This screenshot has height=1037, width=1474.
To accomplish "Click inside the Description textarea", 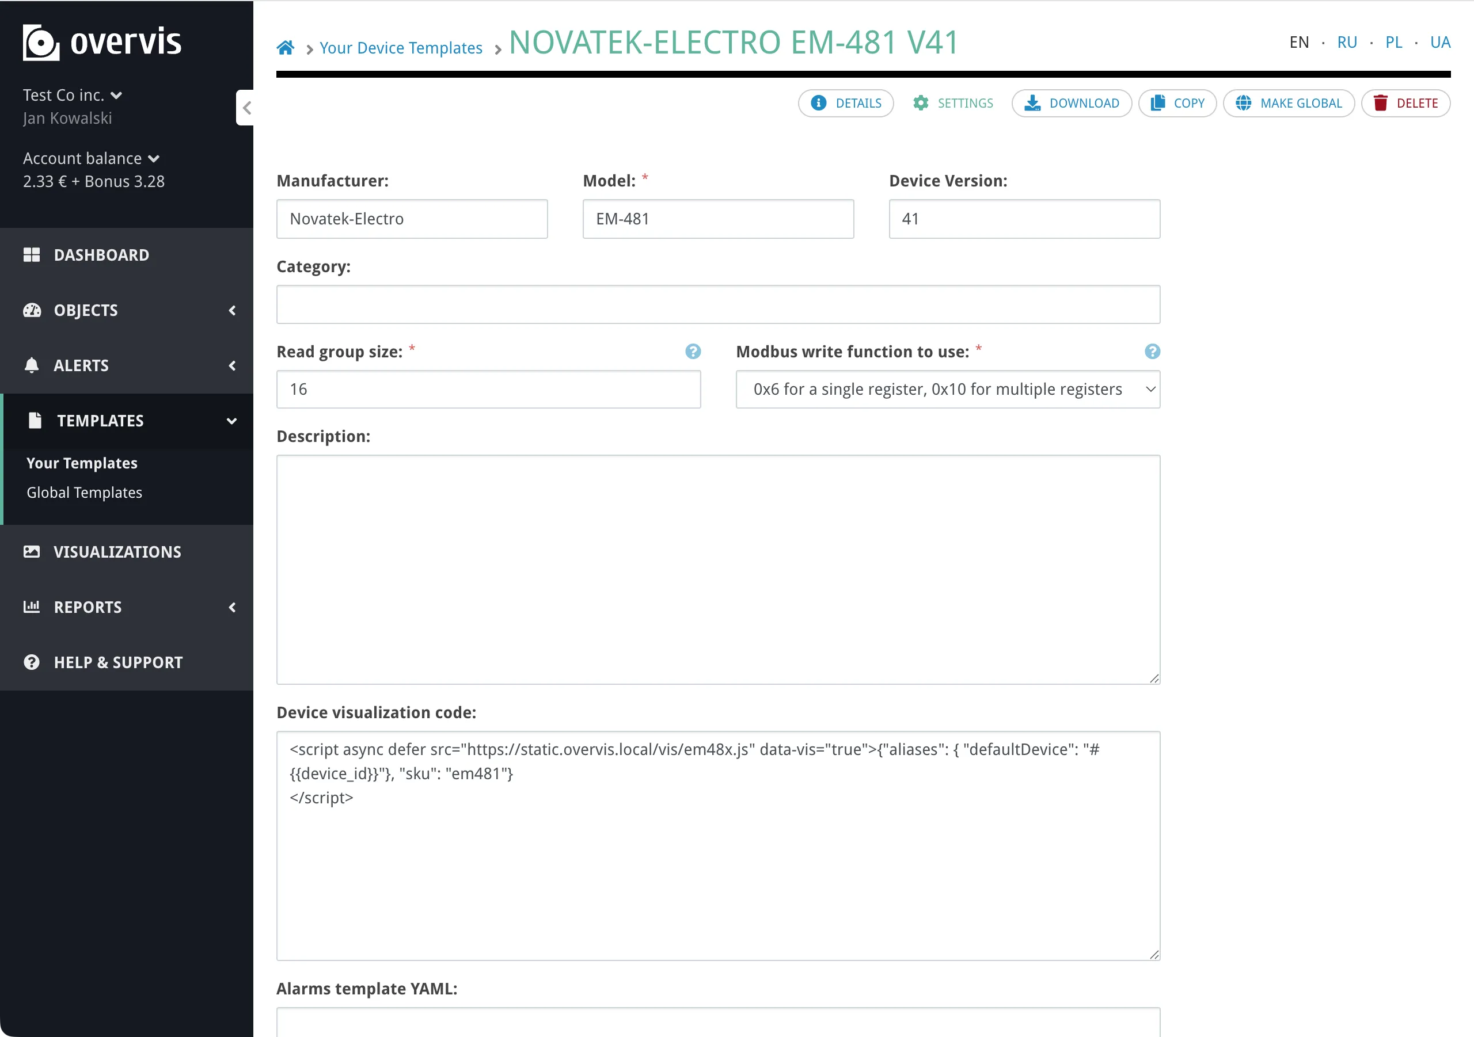I will pos(718,569).
